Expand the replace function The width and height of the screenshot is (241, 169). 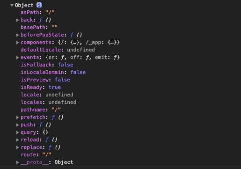click(17, 147)
